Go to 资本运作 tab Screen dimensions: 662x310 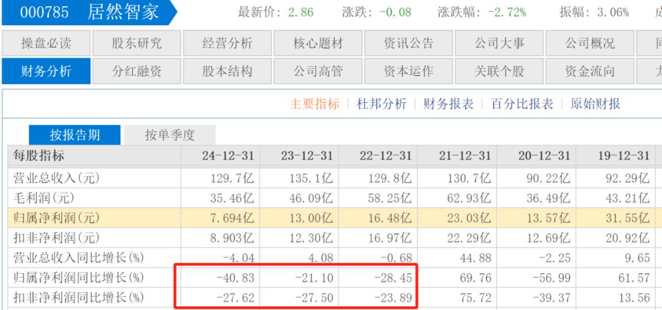(408, 71)
